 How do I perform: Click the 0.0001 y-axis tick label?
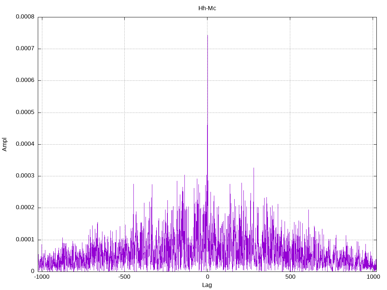pos(25,239)
